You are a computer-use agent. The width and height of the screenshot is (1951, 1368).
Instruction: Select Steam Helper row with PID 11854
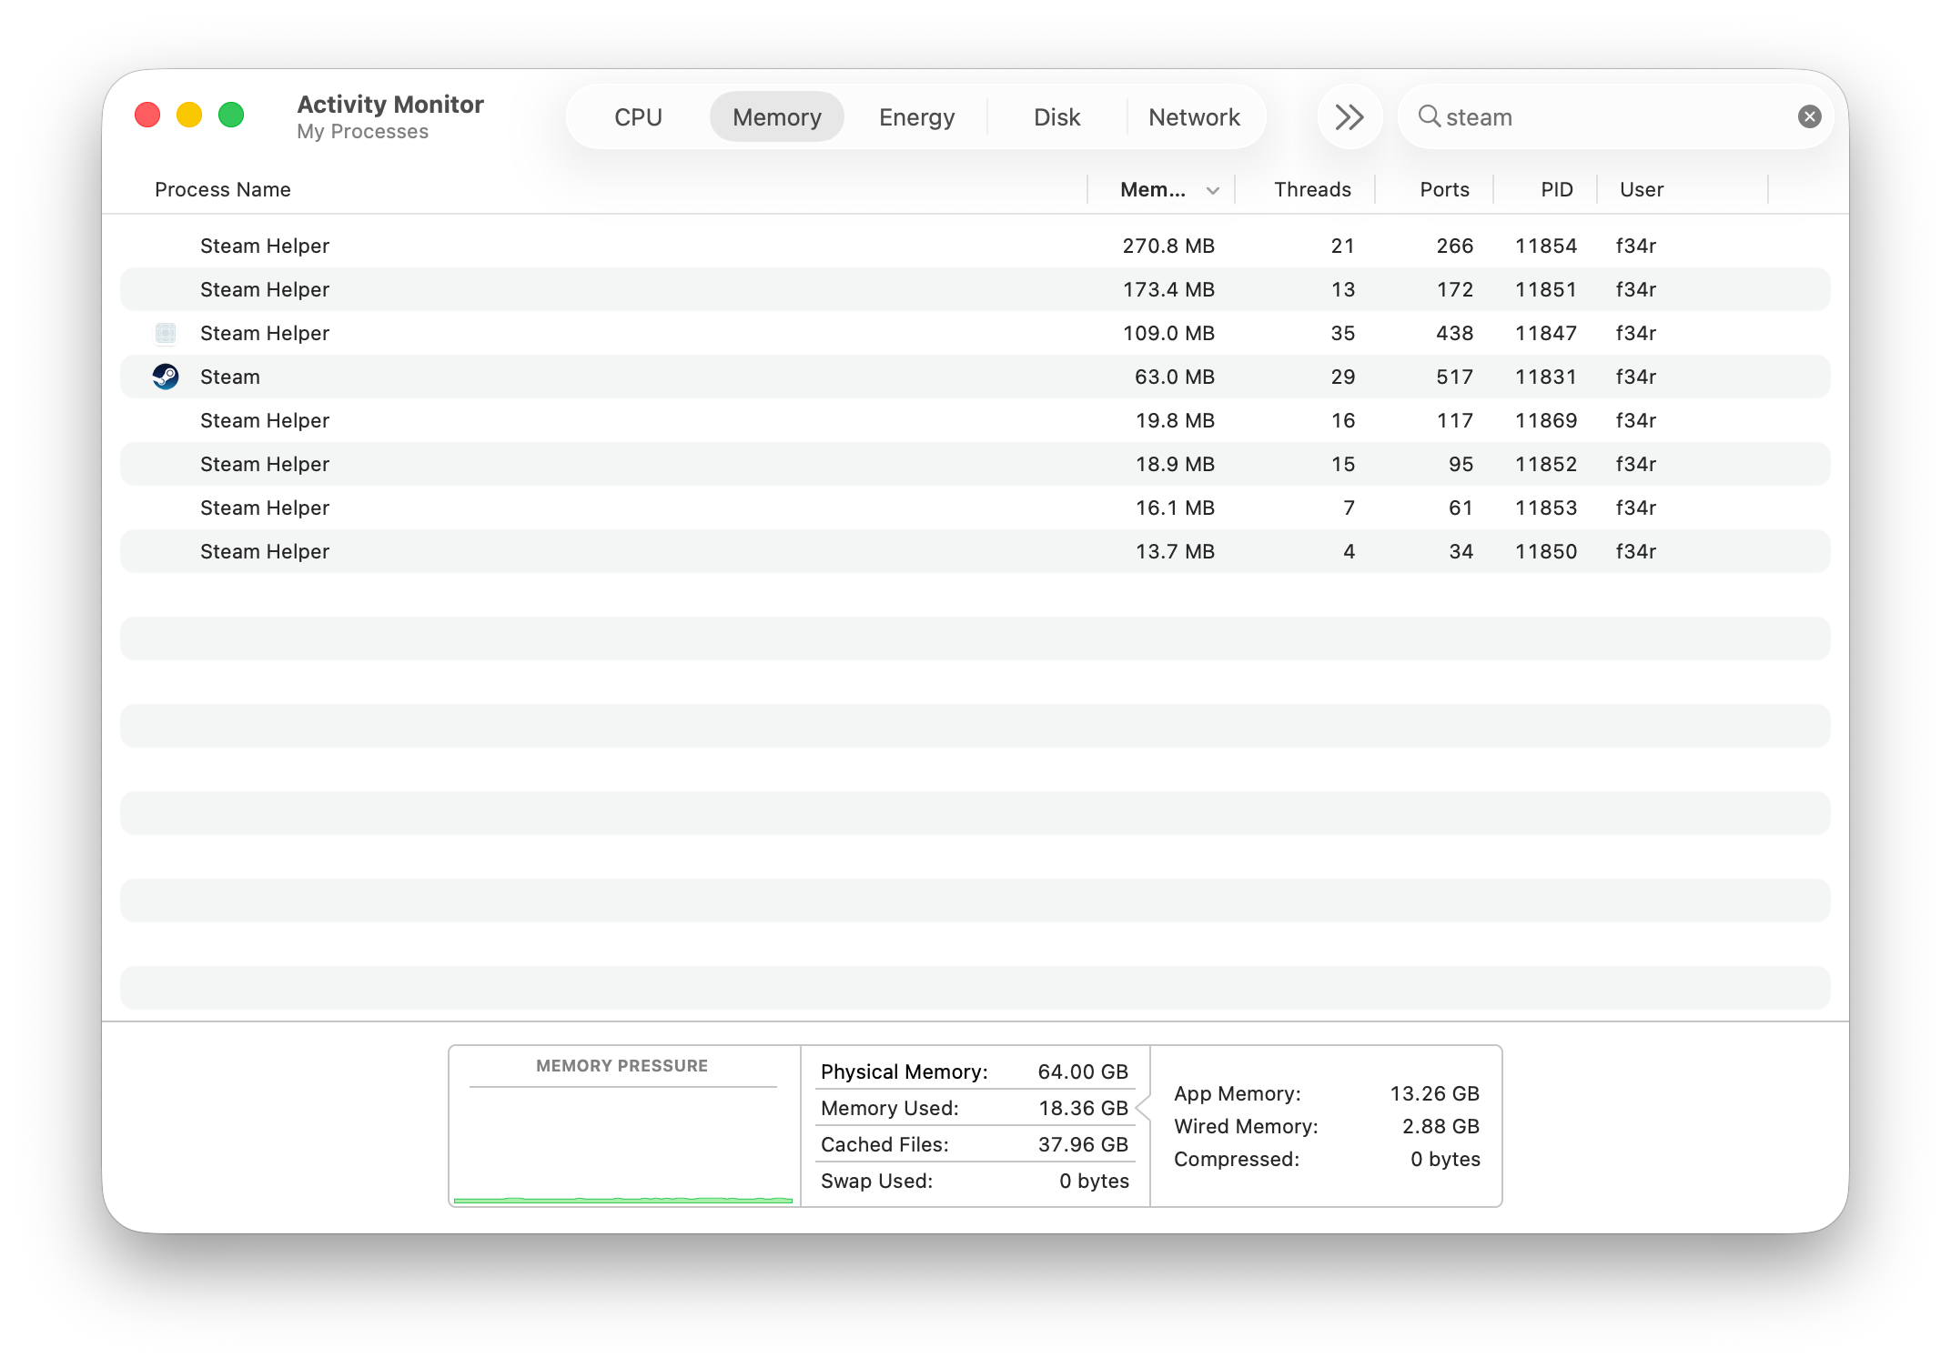[975, 246]
